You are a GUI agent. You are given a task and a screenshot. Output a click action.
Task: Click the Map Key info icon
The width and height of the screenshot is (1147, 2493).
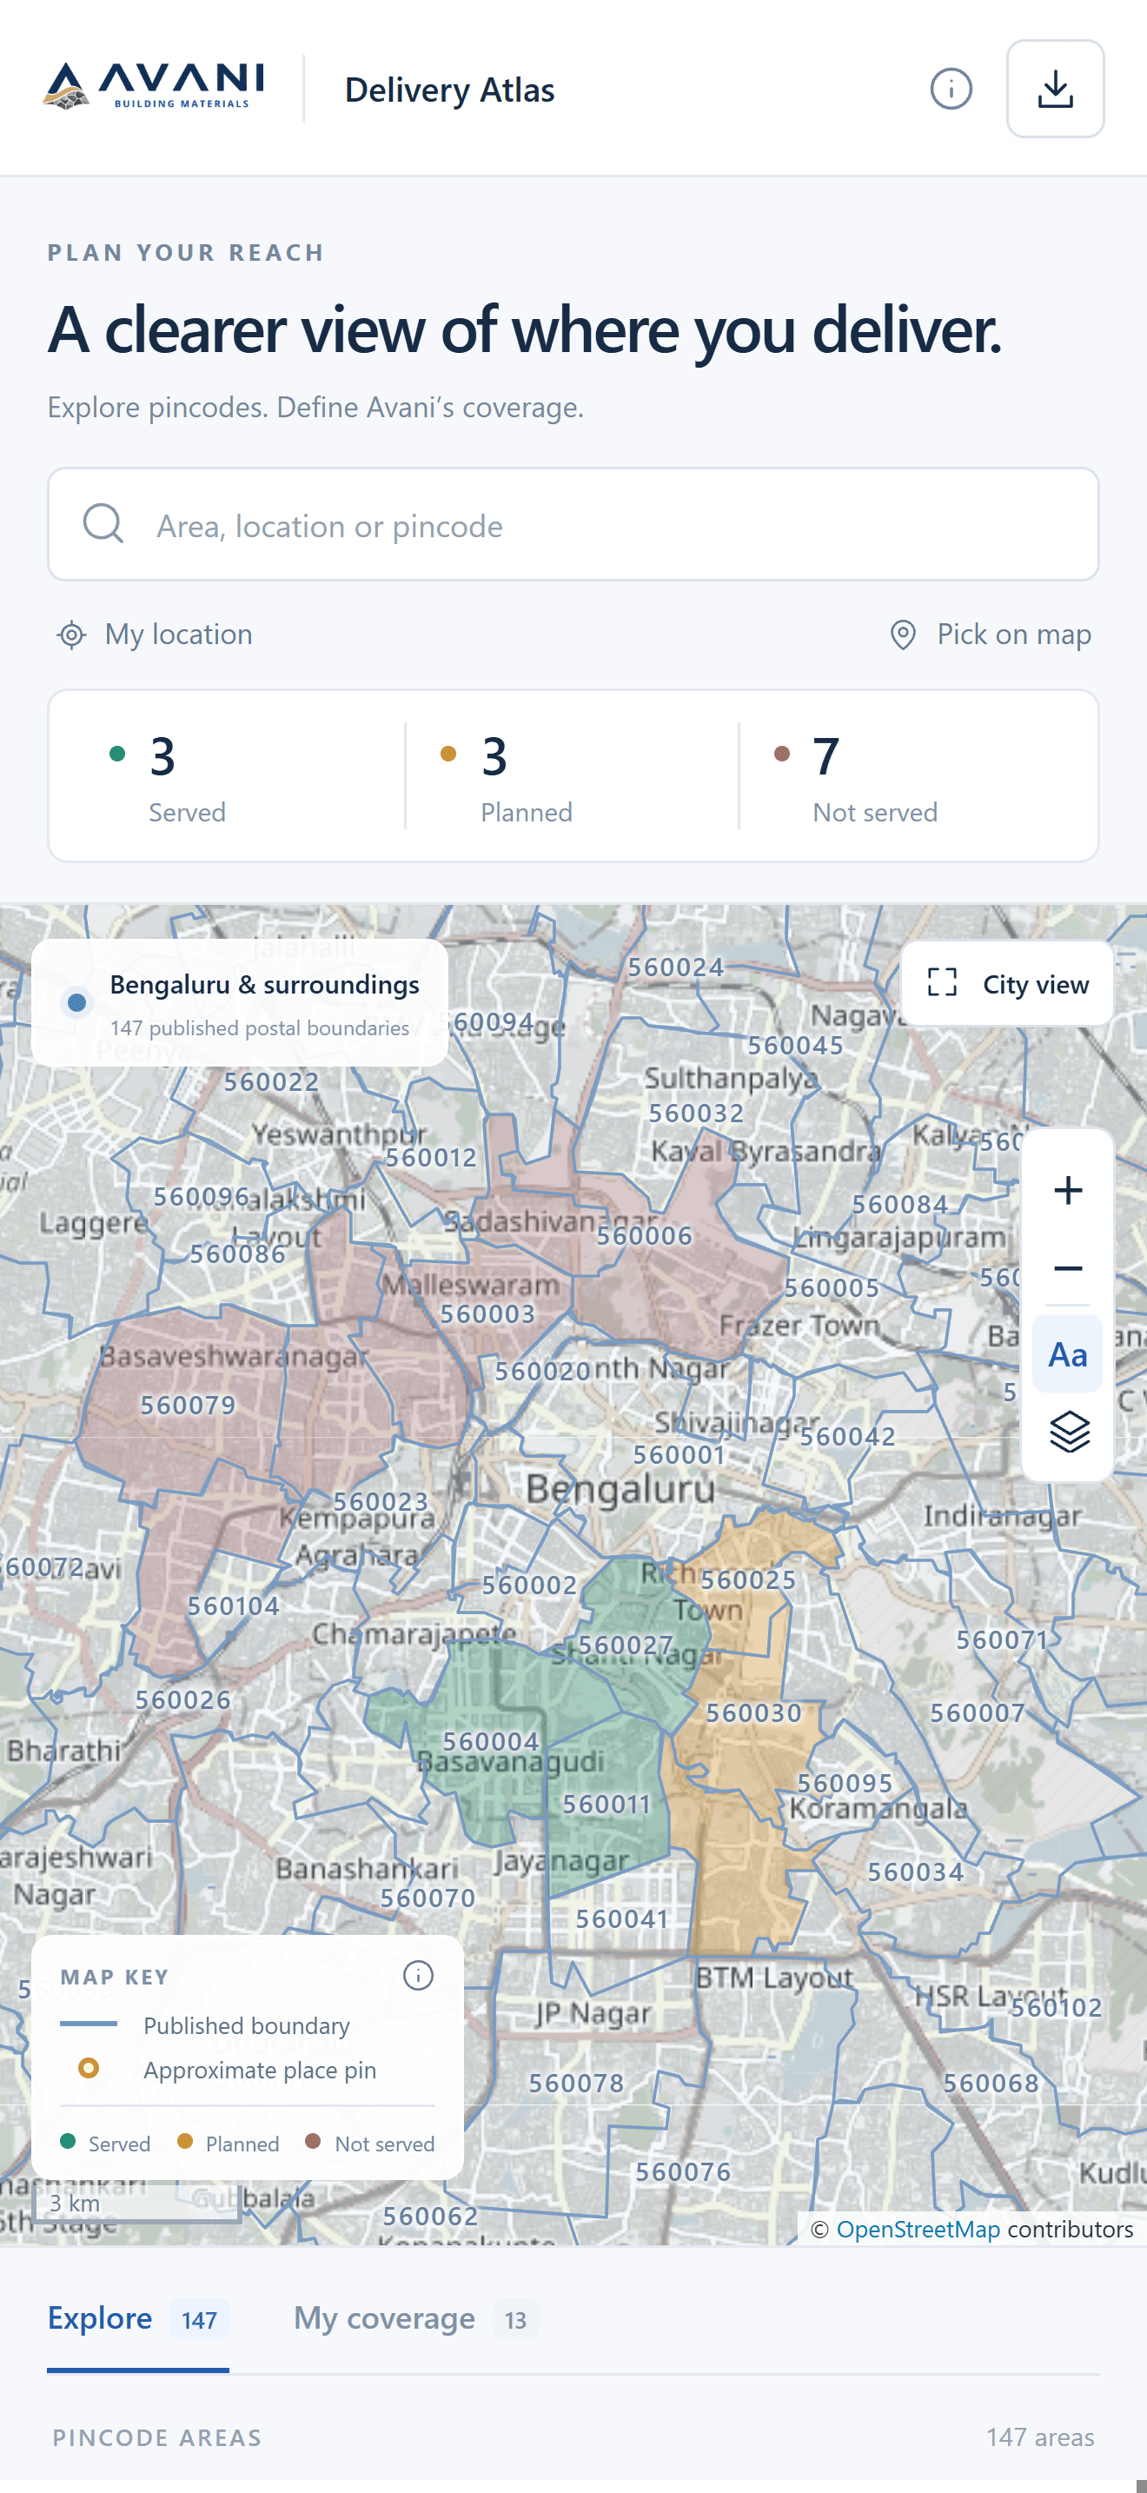(418, 1975)
